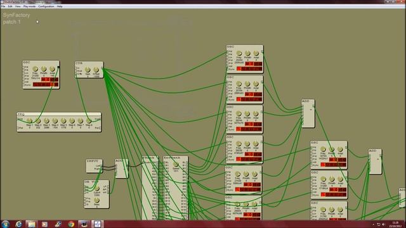
Task: Click the Ampl knob of the topmost middle-column OSC
Action: (x=256, y=53)
